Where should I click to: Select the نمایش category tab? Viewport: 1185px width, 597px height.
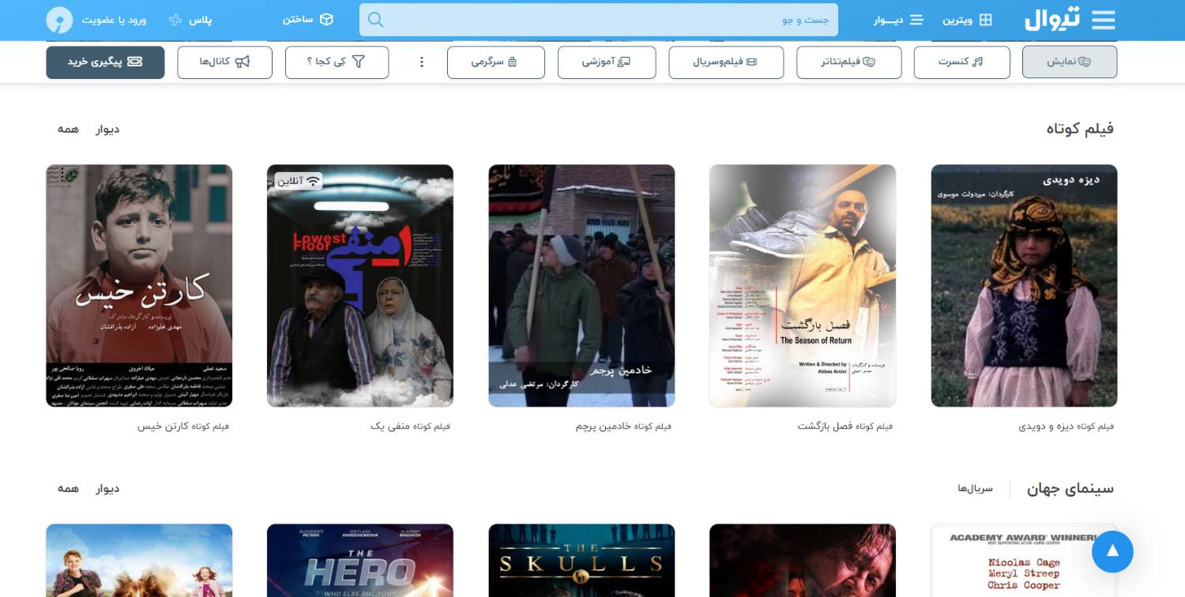point(1069,62)
